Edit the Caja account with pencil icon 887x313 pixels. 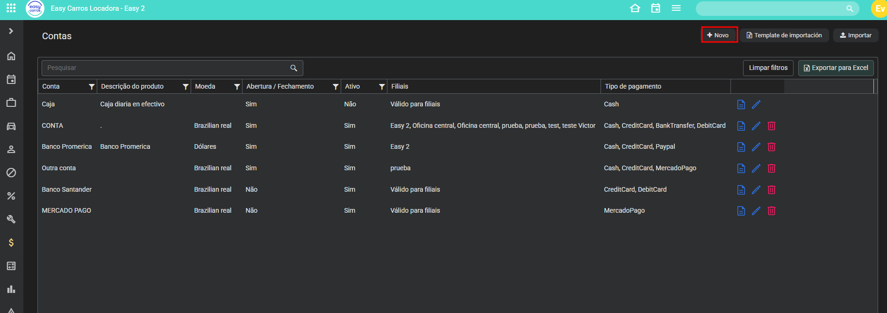coord(756,104)
